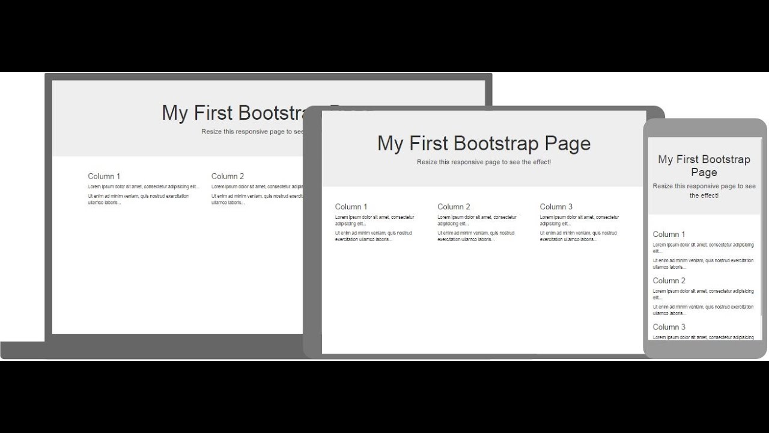Click the Lorem ipsum paragraph under phone Column 1

coord(704,248)
